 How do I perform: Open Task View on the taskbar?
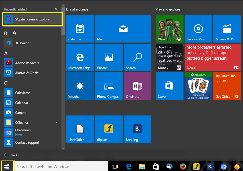point(115,167)
